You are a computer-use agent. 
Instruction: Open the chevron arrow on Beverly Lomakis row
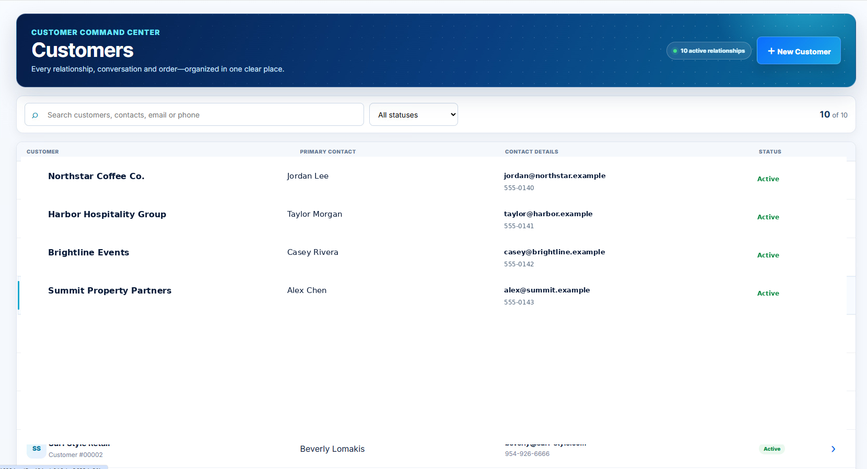(x=833, y=449)
